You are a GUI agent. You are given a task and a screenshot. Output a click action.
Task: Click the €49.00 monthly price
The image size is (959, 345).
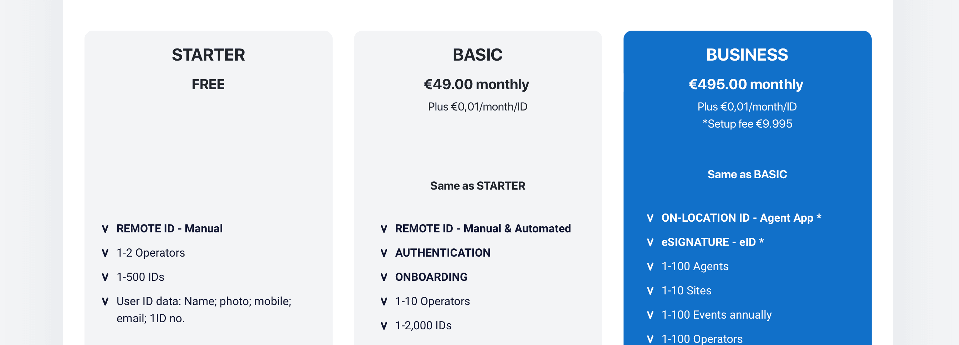point(477,84)
